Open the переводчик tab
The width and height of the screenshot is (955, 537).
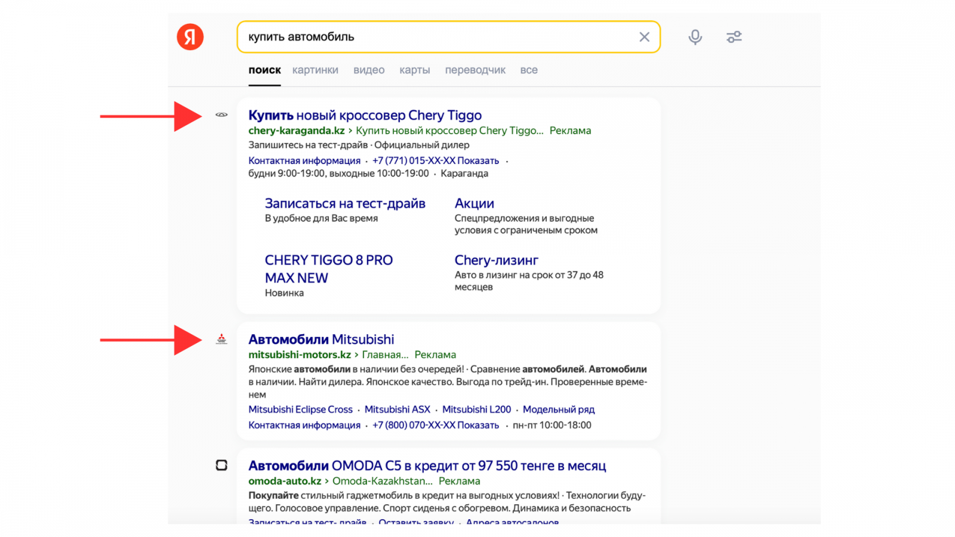tap(475, 70)
